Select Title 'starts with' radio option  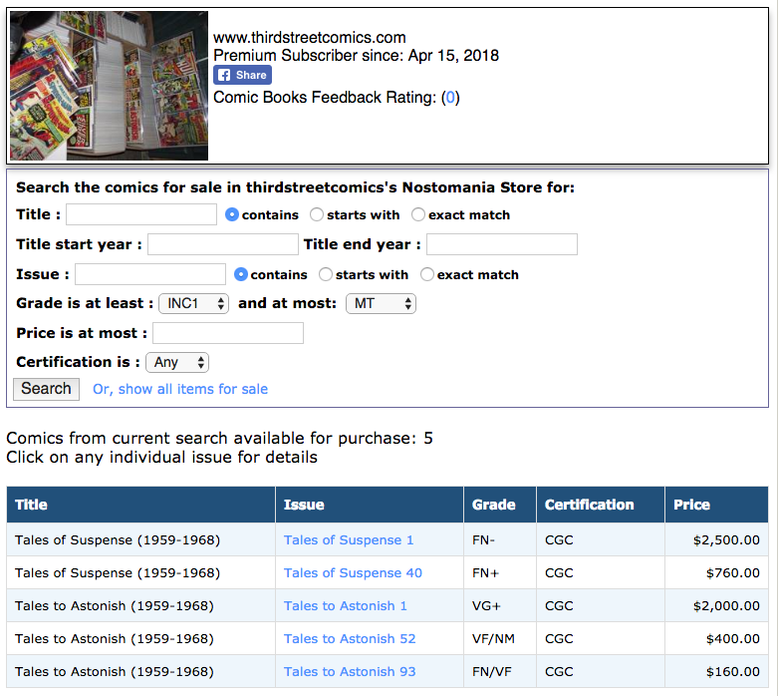[317, 214]
